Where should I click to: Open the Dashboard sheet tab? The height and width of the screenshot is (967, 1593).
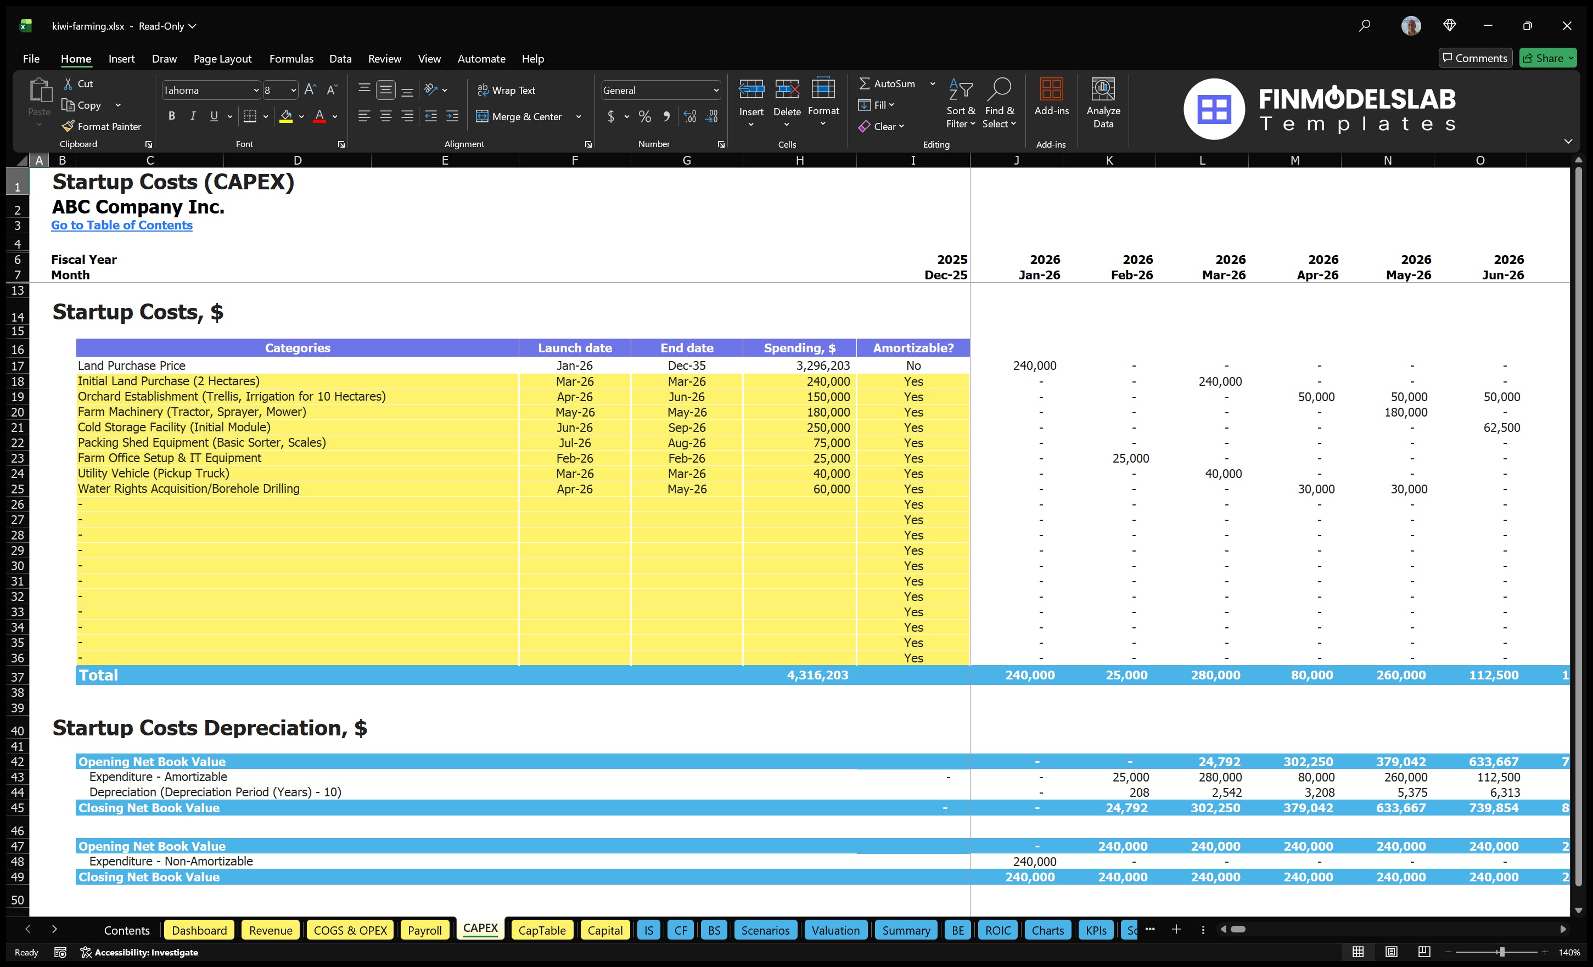click(199, 930)
